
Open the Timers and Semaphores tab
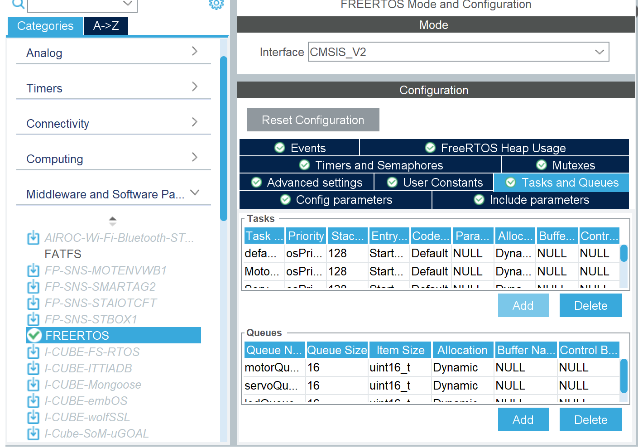coord(370,165)
